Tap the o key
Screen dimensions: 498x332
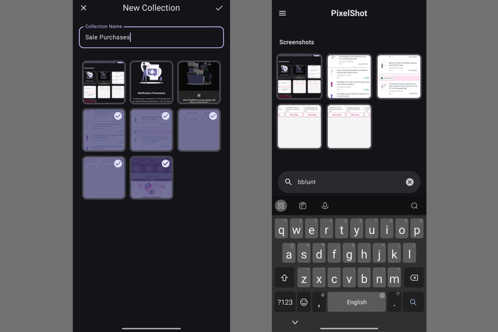(x=402, y=229)
